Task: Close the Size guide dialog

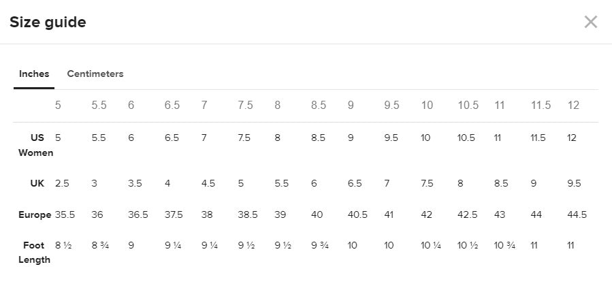Action: pos(590,22)
